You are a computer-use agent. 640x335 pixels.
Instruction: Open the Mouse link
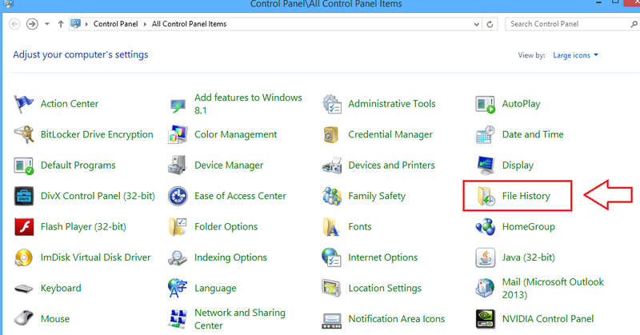coord(55,319)
